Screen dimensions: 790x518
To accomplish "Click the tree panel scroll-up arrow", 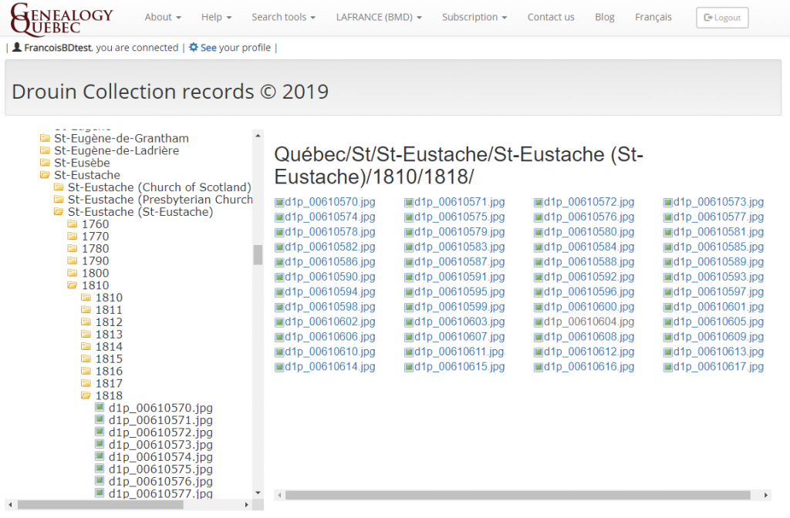I will [x=258, y=136].
